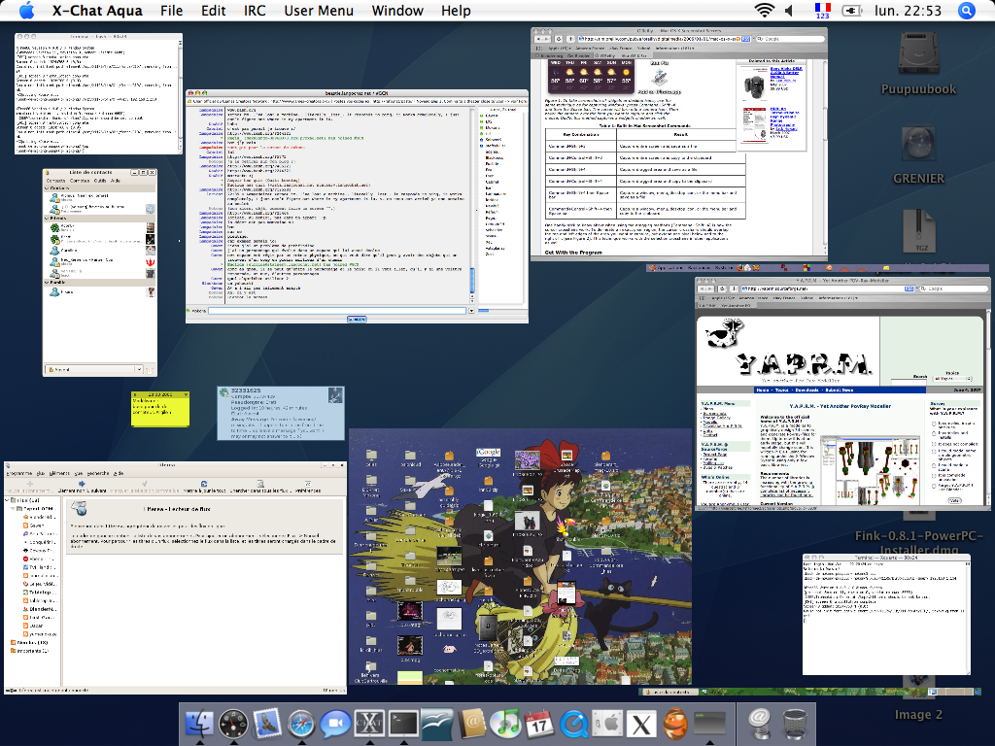Open the IRC menu
Viewport: 995px width, 746px height.
click(255, 10)
